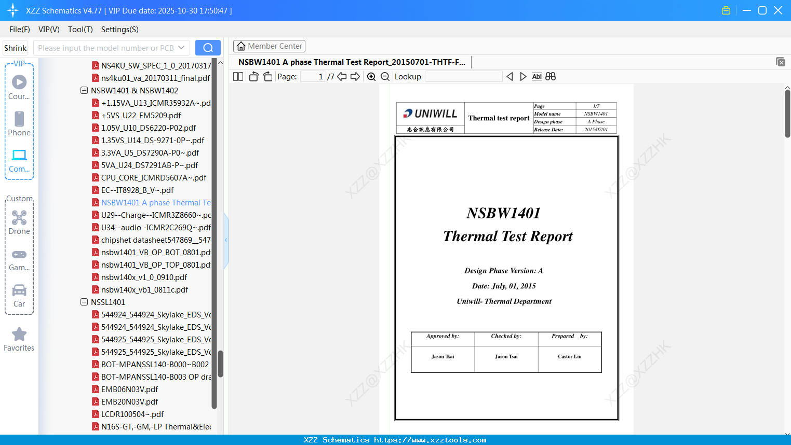This screenshot has width=791, height=445.
Task: Click the blue search button
Action: pos(208,48)
